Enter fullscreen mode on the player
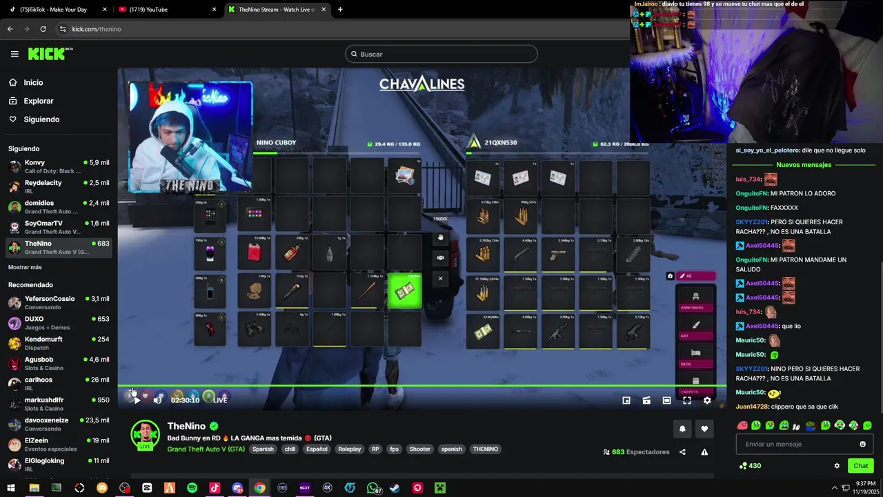The width and height of the screenshot is (883, 497). coord(687,400)
